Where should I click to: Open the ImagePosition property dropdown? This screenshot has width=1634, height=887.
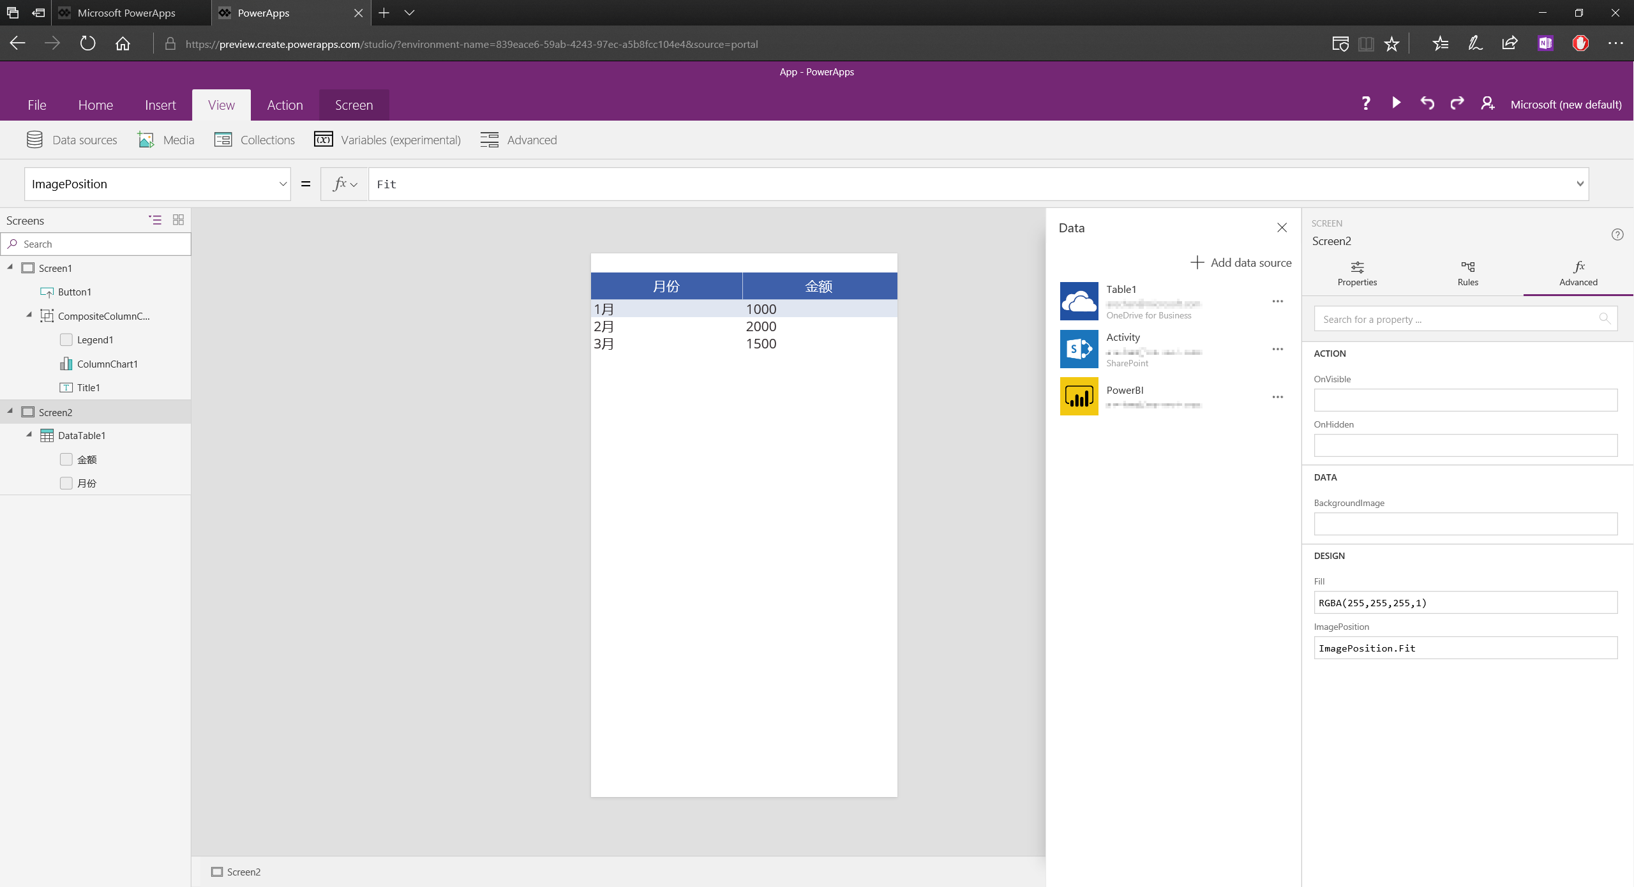click(283, 184)
